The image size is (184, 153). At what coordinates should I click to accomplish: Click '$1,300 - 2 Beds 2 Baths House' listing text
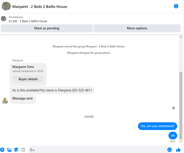(28, 21)
